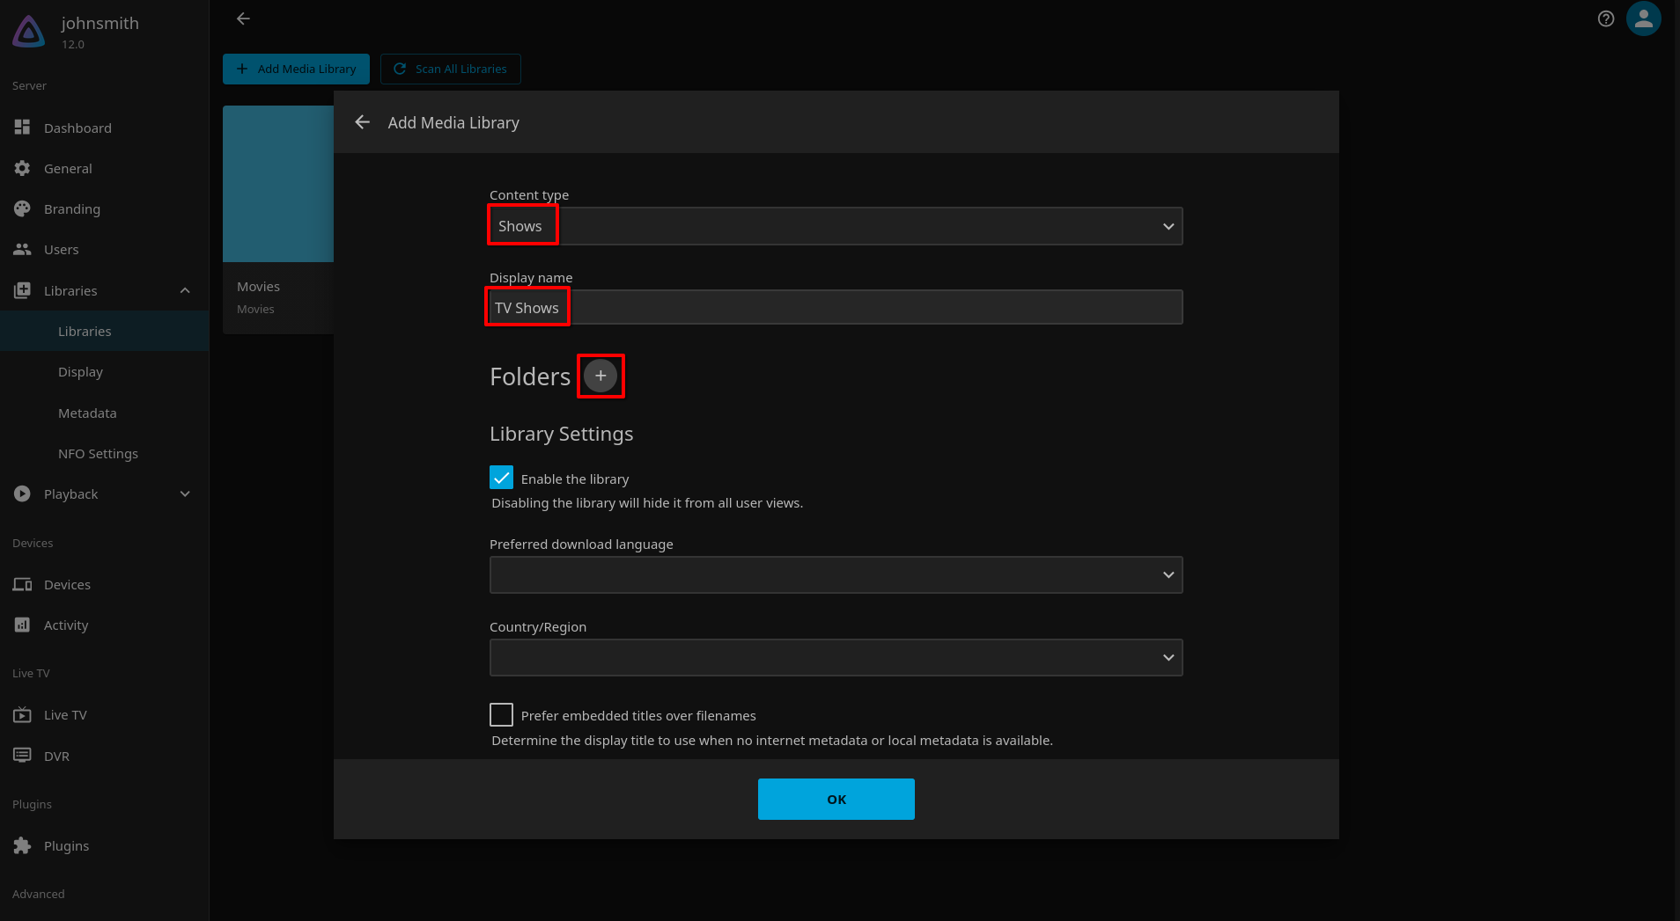
Task: Click Scan All Libraries button
Action: pyautogui.click(x=450, y=69)
